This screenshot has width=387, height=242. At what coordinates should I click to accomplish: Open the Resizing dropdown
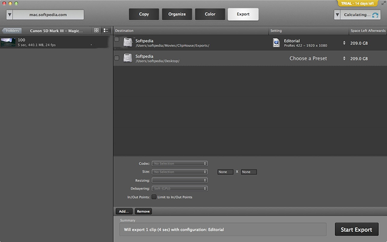(179, 180)
